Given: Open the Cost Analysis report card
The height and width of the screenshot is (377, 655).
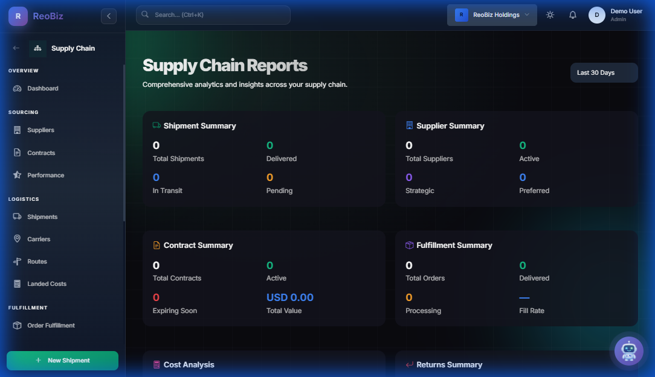Looking at the screenshot, I should 189,364.
